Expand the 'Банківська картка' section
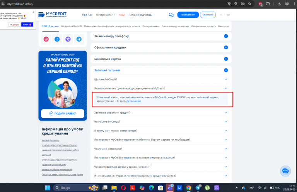The width and height of the screenshot is (297, 192). (x=226, y=59)
